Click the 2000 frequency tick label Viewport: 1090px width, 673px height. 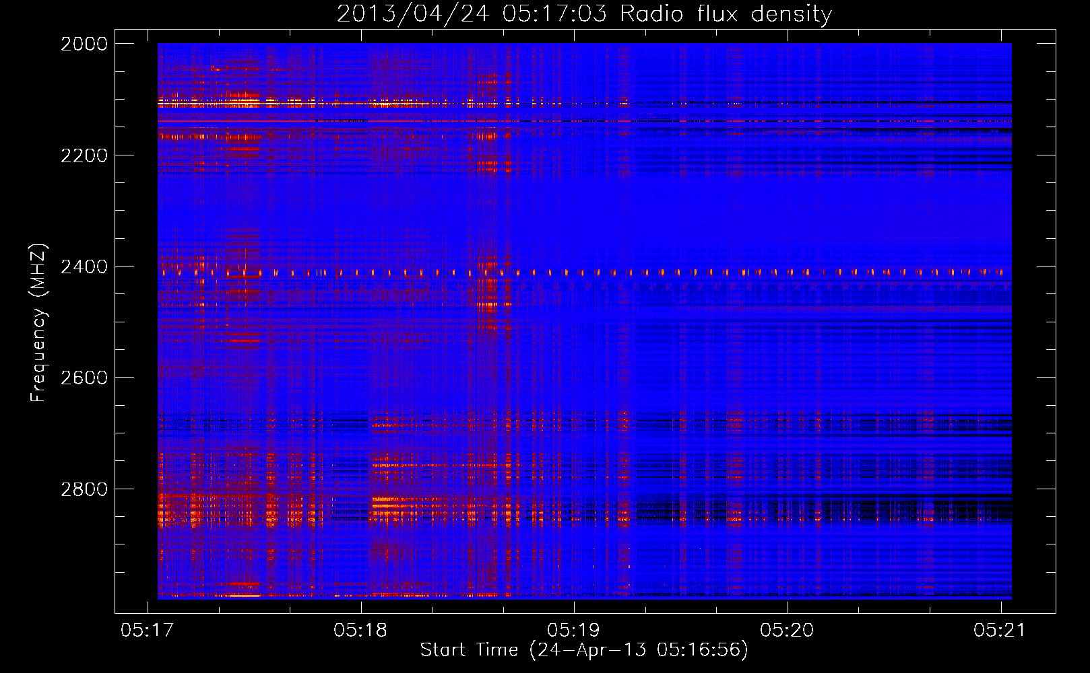pyautogui.click(x=84, y=44)
